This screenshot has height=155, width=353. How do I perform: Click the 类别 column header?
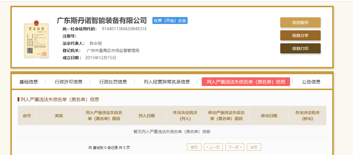(59, 115)
